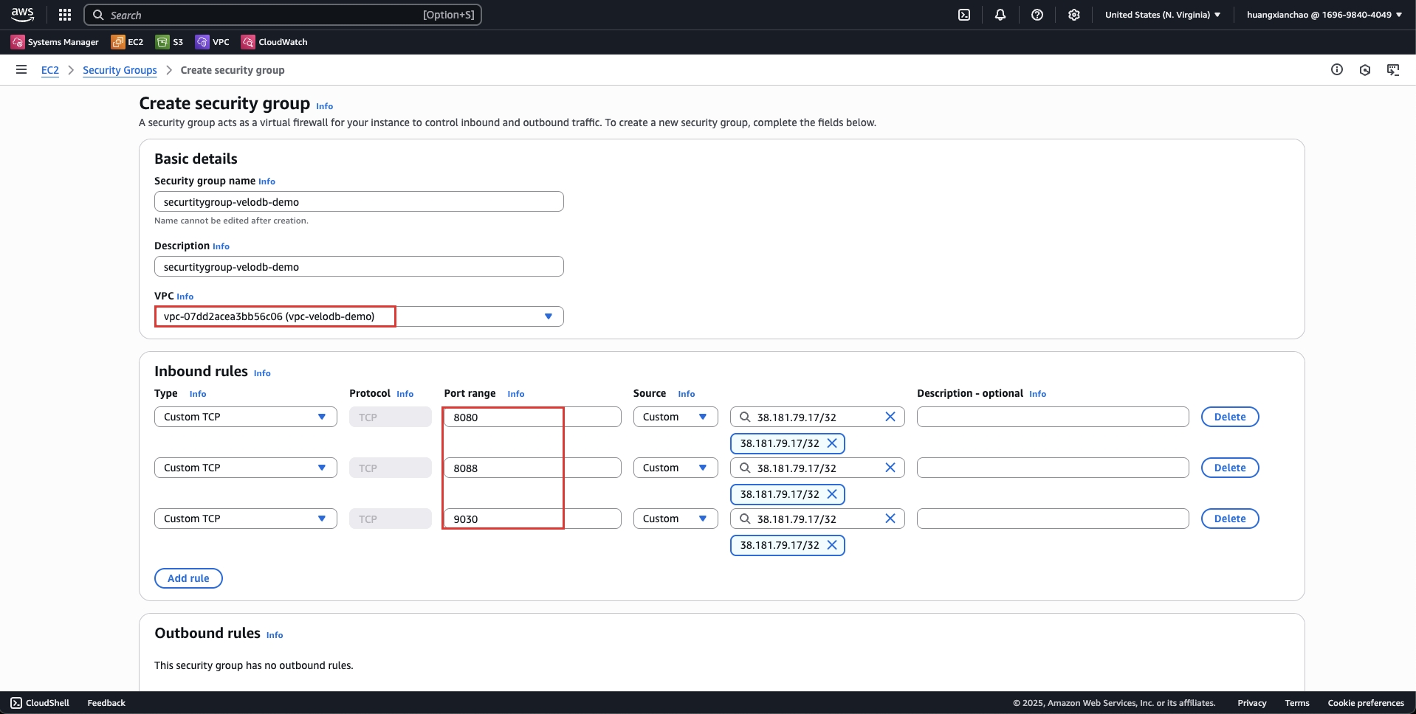The height and width of the screenshot is (714, 1416).
Task: Focus the top AWS search box
Action: tap(283, 15)
